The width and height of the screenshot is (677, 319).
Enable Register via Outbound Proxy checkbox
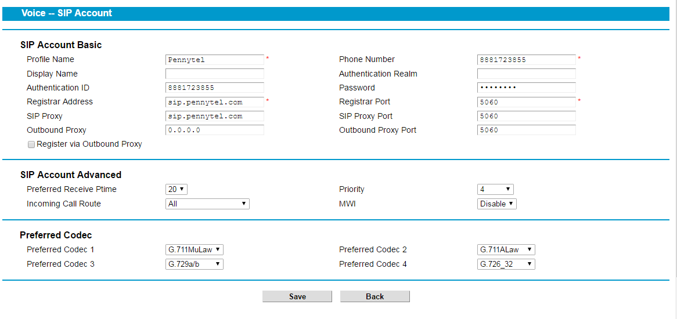(x=31, y=145)
